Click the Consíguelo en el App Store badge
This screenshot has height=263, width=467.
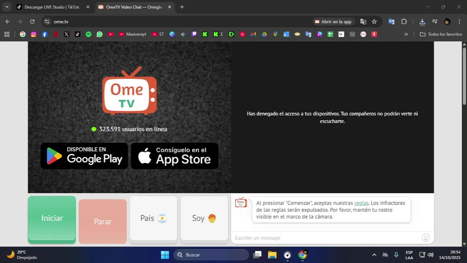[175, 156]
